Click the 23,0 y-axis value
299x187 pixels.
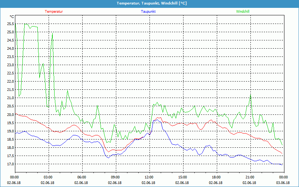tap(10, 65)
